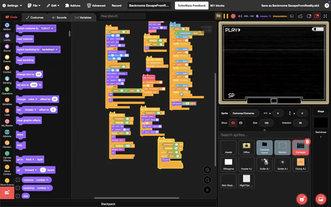Mute the project audio speaker icon
This screenshot has width=331, height=207.
point(240,16)
